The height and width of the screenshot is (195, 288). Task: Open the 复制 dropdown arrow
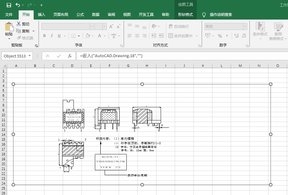click(x=33, y=31)
